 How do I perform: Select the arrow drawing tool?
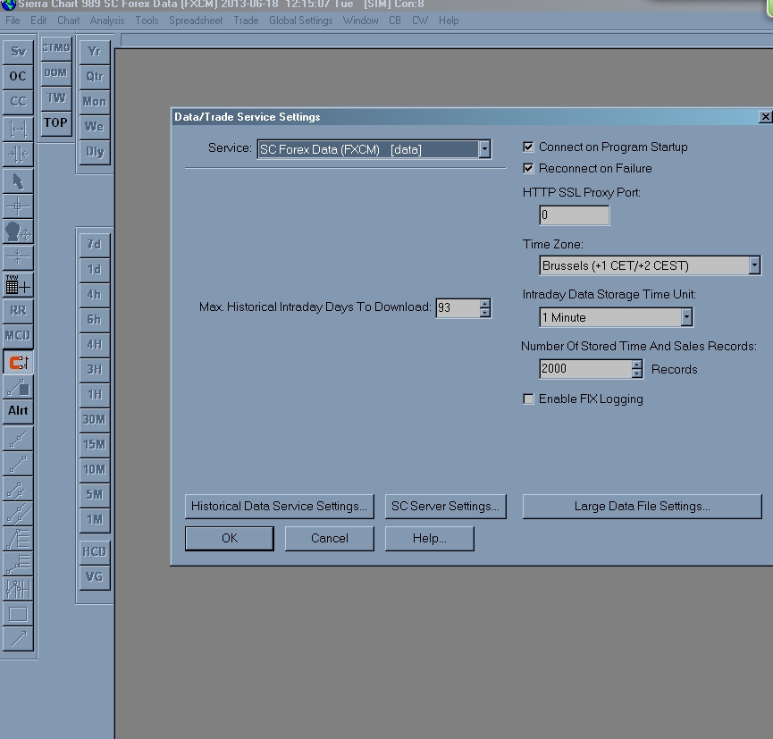[18, 639]
